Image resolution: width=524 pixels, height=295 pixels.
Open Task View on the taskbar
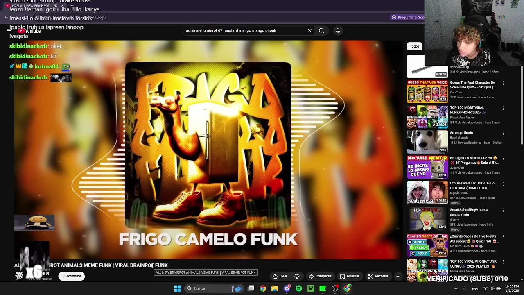pos(251,288)
